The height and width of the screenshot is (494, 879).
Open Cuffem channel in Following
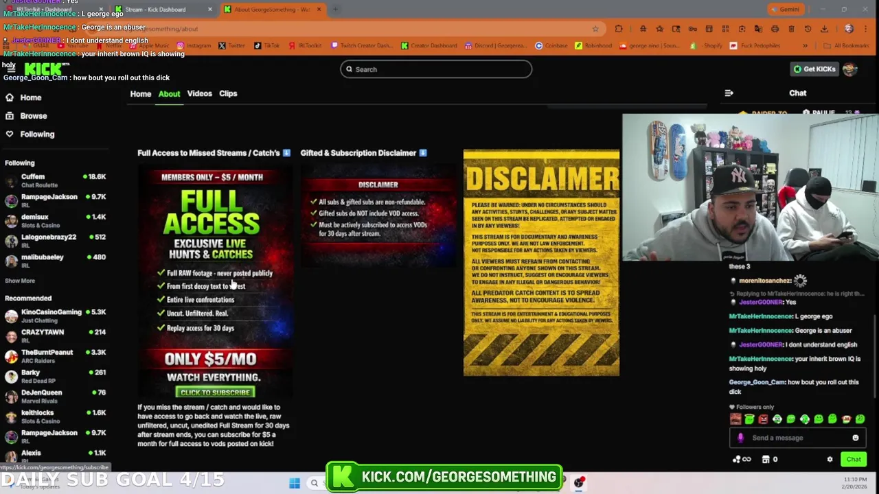(56, 180)
